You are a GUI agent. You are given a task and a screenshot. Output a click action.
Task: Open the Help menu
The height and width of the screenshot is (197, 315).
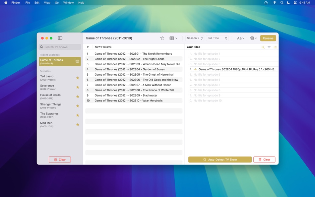pyautogui.click(x=81, y=3)
